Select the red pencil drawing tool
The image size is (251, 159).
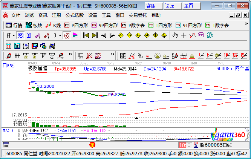[x=9, y=56]
